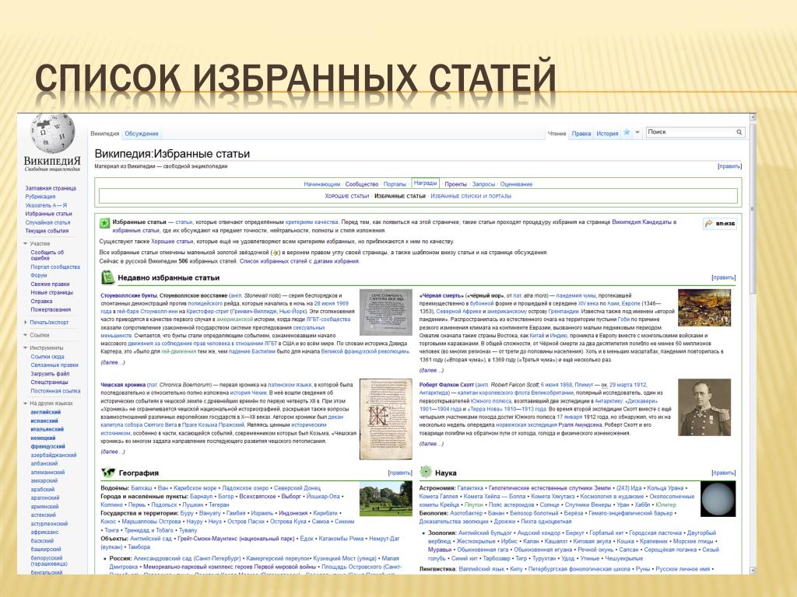The width and height of the screenshot is (797, 597).
Task: Click the watchlist star icon
Action: point(627,132)
